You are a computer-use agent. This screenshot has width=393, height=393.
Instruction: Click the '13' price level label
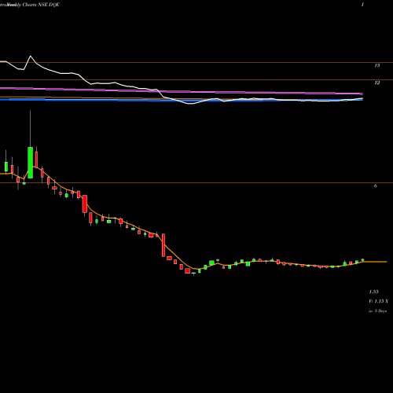click(x=376, y=65)
